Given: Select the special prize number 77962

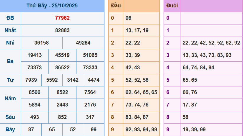Looking at the screenshot, I should click(62, 18).
